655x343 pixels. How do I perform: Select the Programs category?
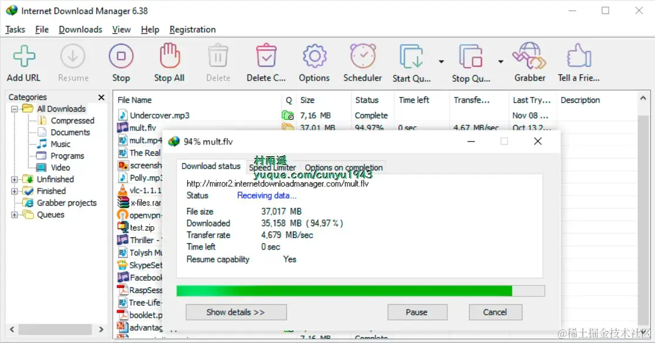(x=67, y=156)
